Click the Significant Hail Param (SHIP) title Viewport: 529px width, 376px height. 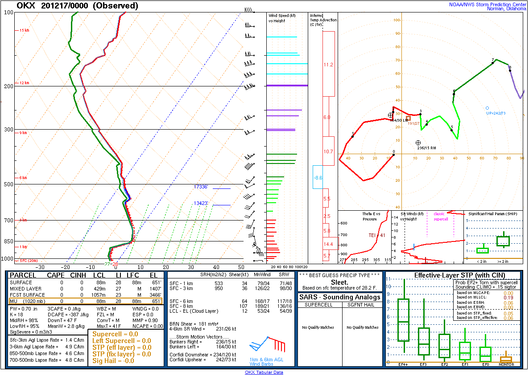click(x=492, y=214)
